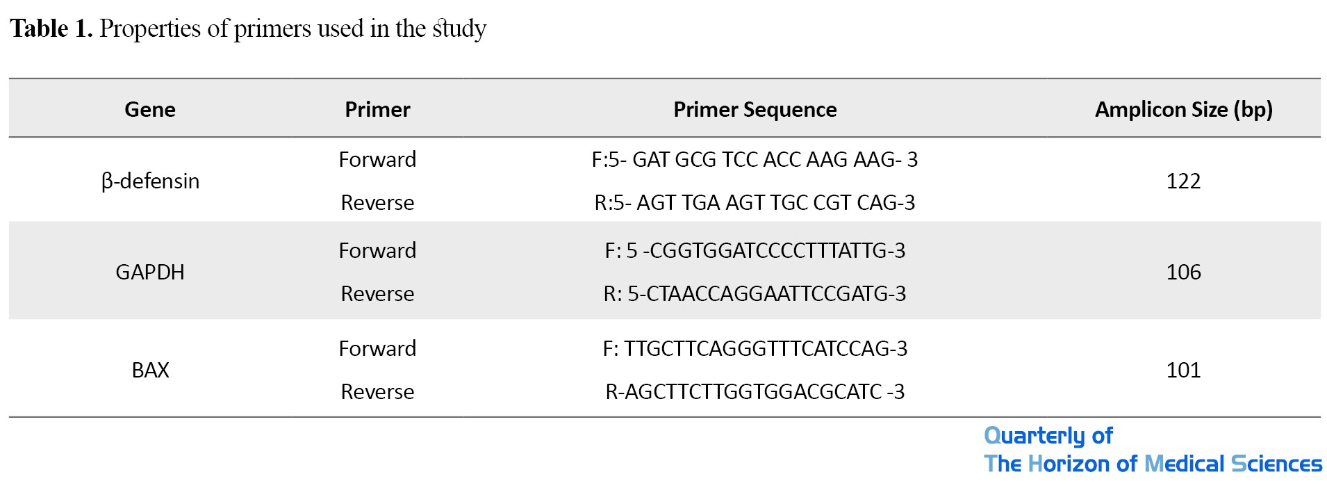Click the Table 1 caption title
This screenshot has height=504, width=1327.
[247, 29]
